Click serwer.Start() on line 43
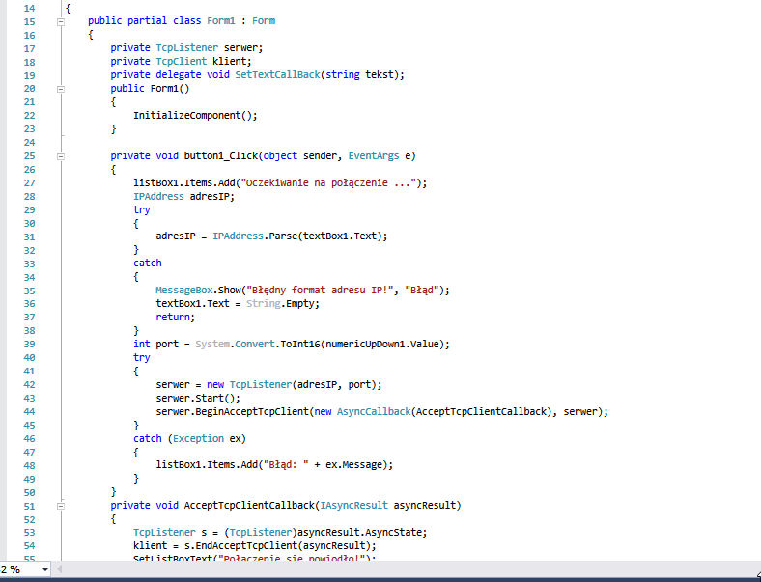Image resolution: width=761 pixels, height=582 pixels. 195,399
